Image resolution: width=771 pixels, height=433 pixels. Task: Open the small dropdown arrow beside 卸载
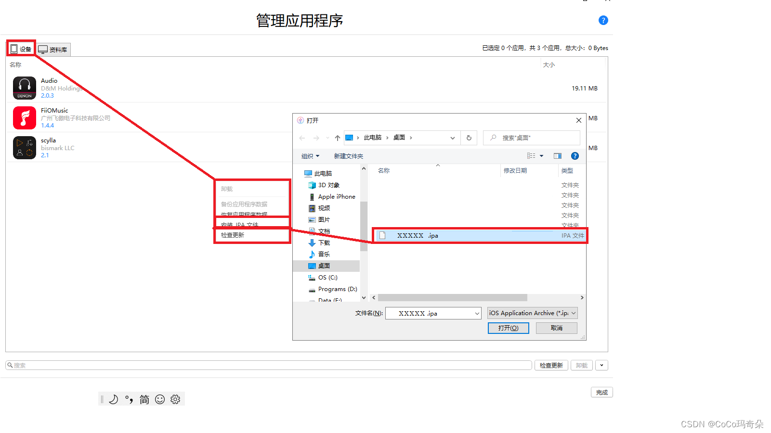coord(601,366)
